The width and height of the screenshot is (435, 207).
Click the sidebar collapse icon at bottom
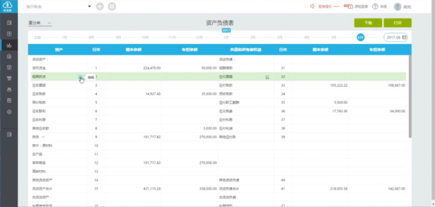tap(9, 134)
